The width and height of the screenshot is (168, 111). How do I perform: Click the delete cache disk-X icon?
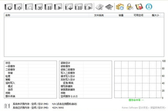(39, 7)
